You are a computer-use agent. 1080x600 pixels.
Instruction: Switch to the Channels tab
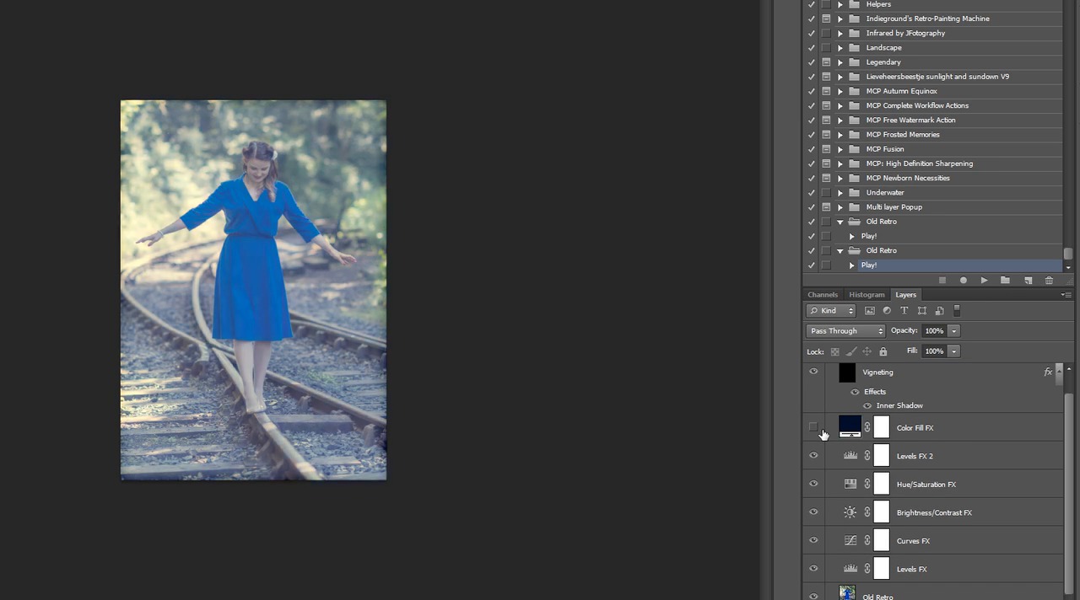click(x=823, y=295)
